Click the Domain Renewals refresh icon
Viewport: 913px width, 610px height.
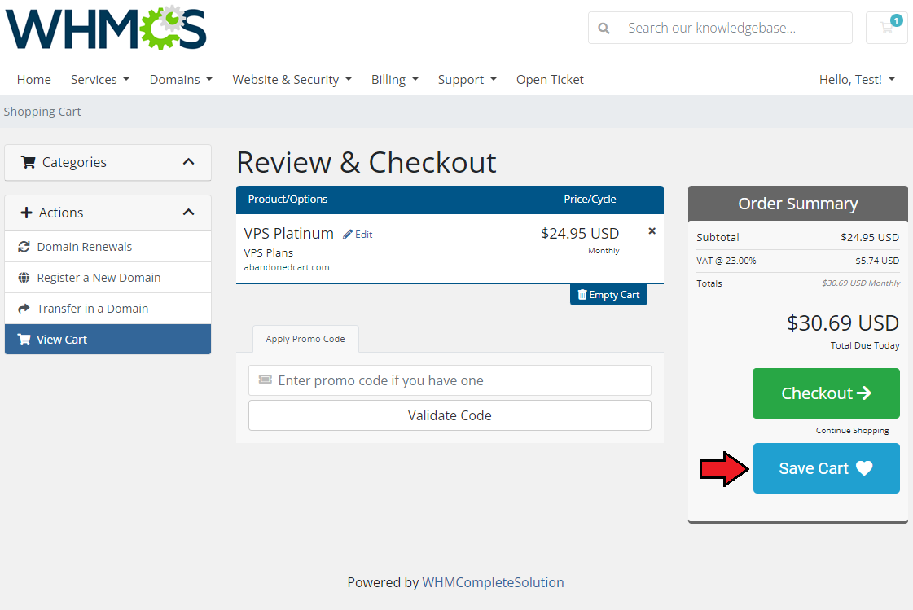click(x=24, y=247)
